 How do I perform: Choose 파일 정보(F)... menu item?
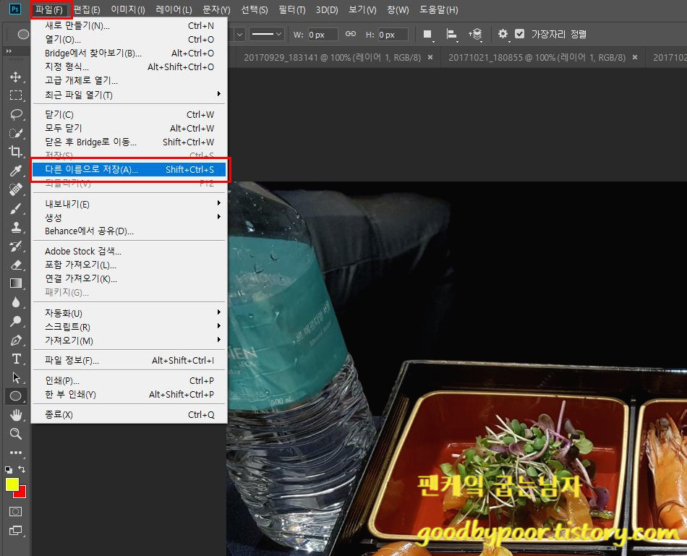(x=129, y=360)
